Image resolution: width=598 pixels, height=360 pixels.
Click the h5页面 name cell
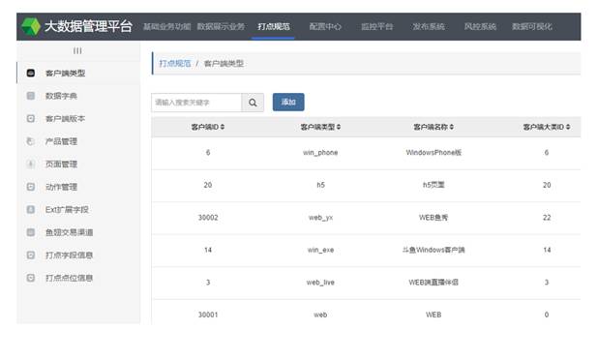pyautogui.click(x=434, y=185)
